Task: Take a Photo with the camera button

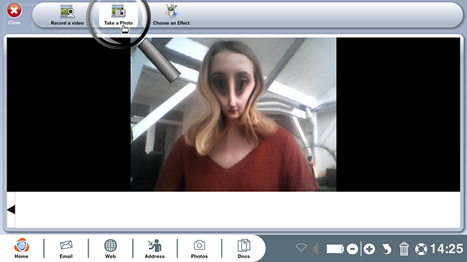Action: [x=119, y=15]
